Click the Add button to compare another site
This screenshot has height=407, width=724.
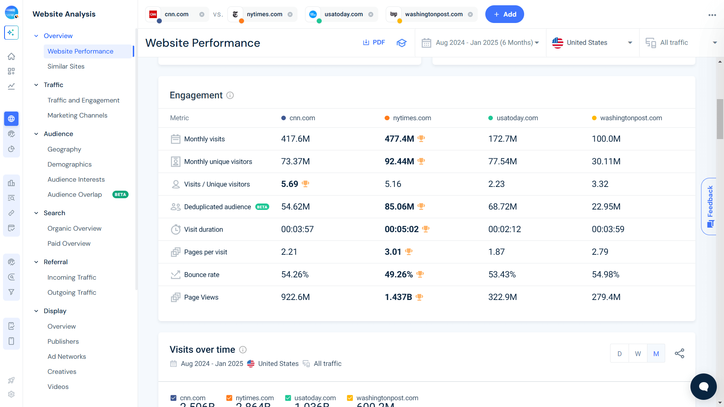pos(505,14)
